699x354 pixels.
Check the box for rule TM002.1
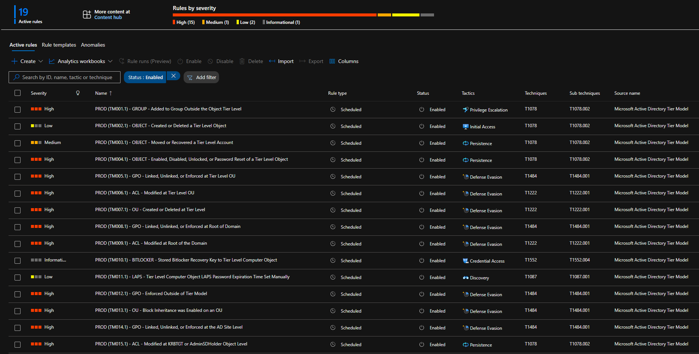click(18, 126)
